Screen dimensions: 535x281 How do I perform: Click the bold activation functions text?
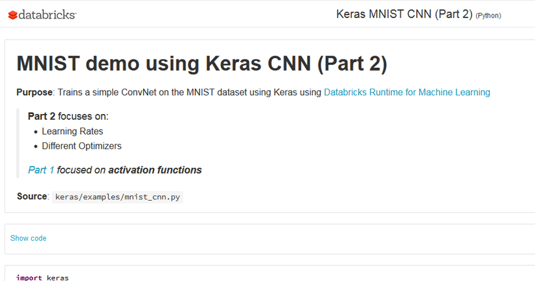[x=155, y=170]
